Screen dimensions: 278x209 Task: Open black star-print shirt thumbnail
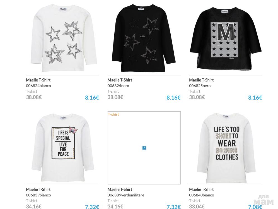point(144,37)
